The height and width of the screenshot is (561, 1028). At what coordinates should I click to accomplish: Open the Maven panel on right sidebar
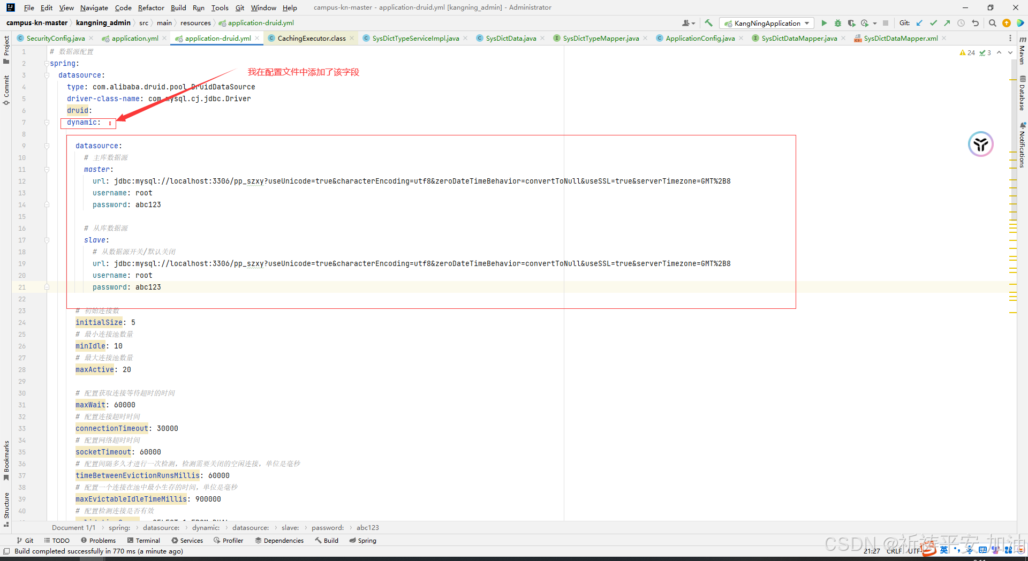pos(1023,54)
